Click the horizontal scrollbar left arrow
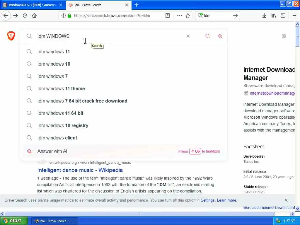 [2, 214]
